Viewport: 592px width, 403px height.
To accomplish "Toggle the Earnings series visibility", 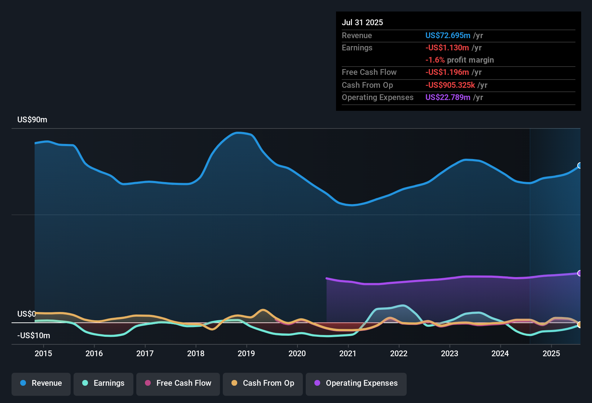I will [103, 383].
